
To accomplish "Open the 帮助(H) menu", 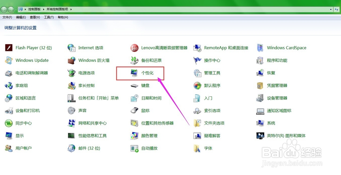I will 63,17.
